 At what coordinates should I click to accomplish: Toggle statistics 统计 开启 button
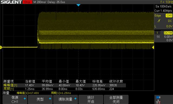[x=91, y=99]
